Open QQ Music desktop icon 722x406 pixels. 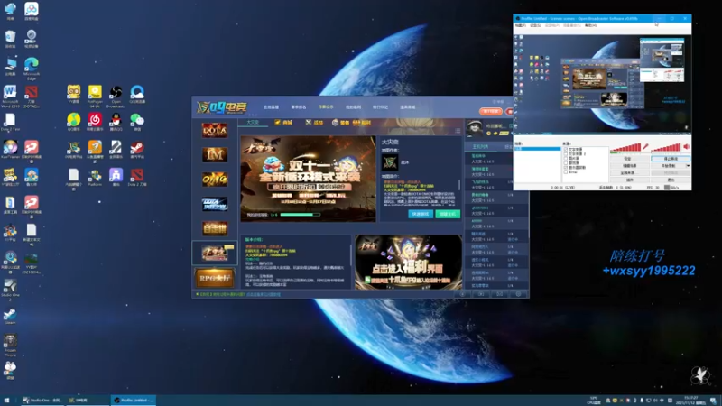tap(74, 122)
